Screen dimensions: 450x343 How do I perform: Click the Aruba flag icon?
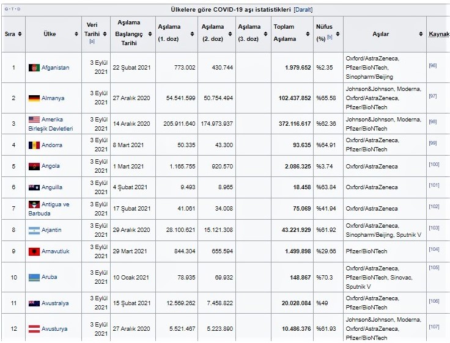pos(34,277)
